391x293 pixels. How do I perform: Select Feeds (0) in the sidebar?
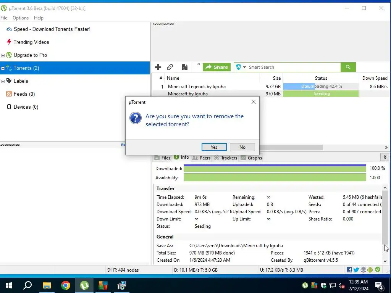click(24, 94)
